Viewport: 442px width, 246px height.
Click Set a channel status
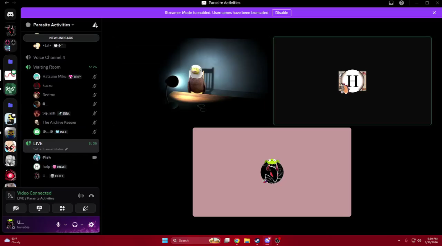click(48, 149)
